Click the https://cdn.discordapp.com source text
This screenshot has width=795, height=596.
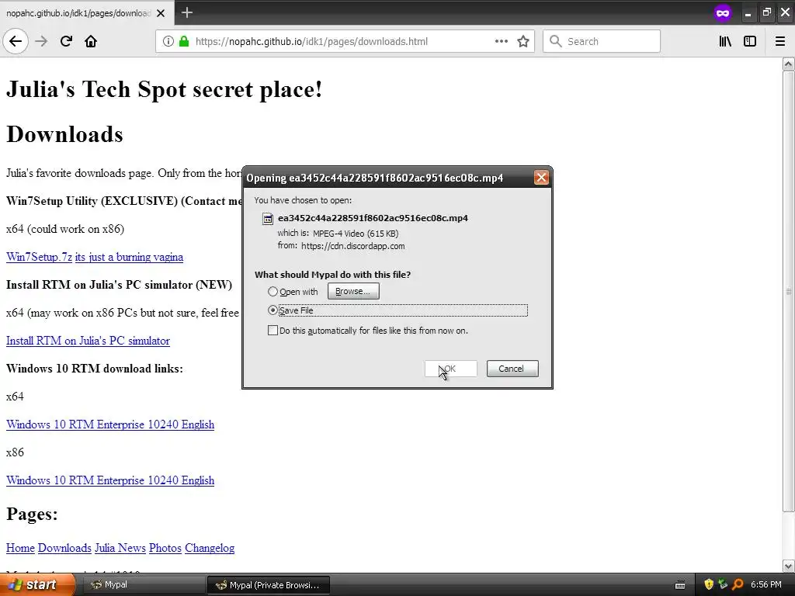353,246
